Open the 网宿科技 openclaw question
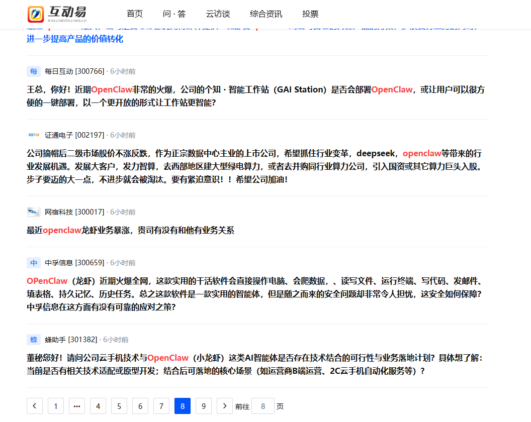531x422 pixels. [x=131, y=231]
